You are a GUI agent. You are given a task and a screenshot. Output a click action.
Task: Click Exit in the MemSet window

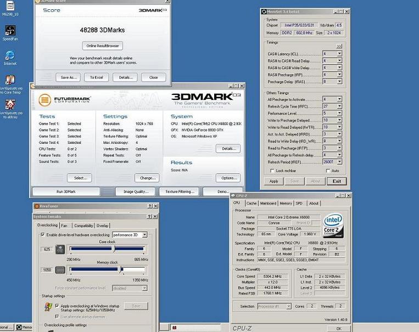pyautogui.click(x=337, y=181)
